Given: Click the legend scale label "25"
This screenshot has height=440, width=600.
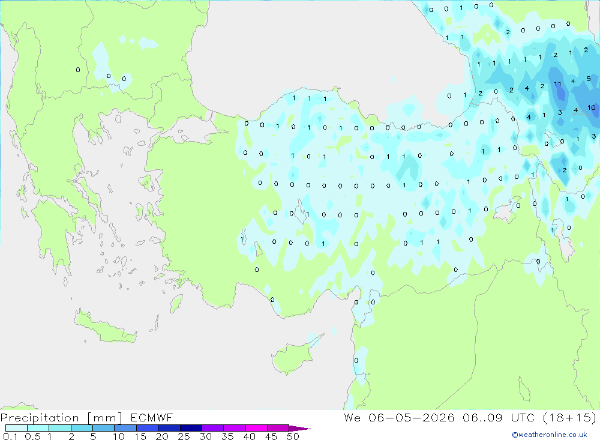Looking at the screenshot, I should click(184, 436).
